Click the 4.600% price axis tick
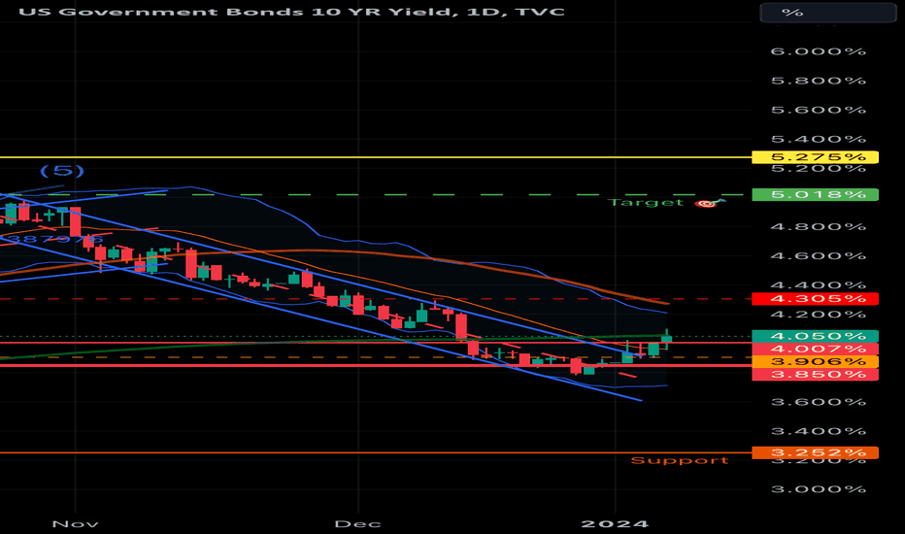 (819, 255)
